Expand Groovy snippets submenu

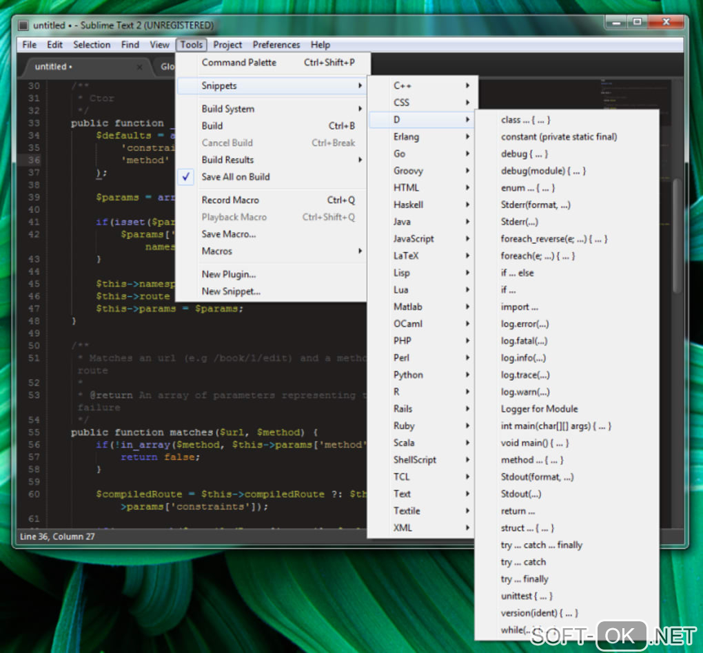(x=422, y=171)
